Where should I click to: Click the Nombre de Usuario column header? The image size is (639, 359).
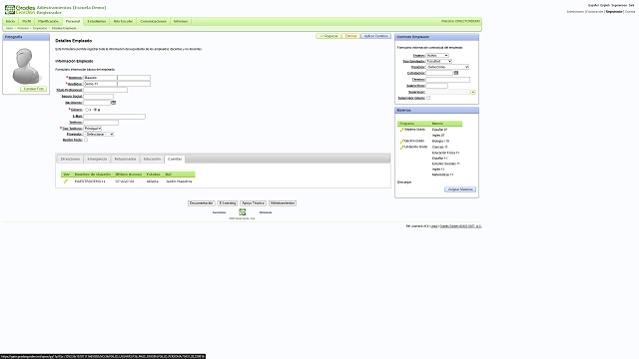click(x=93, y=175)
